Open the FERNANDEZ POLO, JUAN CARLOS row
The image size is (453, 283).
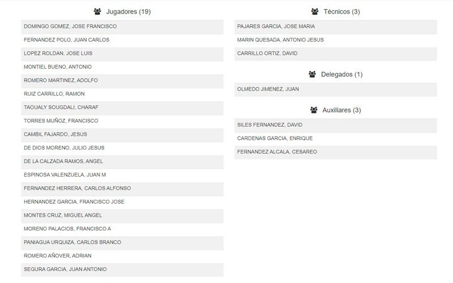pyautogui.click(x=122, y=40)
